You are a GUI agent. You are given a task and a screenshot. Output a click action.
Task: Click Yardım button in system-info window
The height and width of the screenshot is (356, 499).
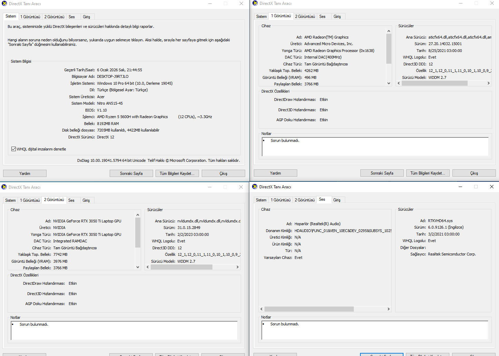(x=25, y=174)
